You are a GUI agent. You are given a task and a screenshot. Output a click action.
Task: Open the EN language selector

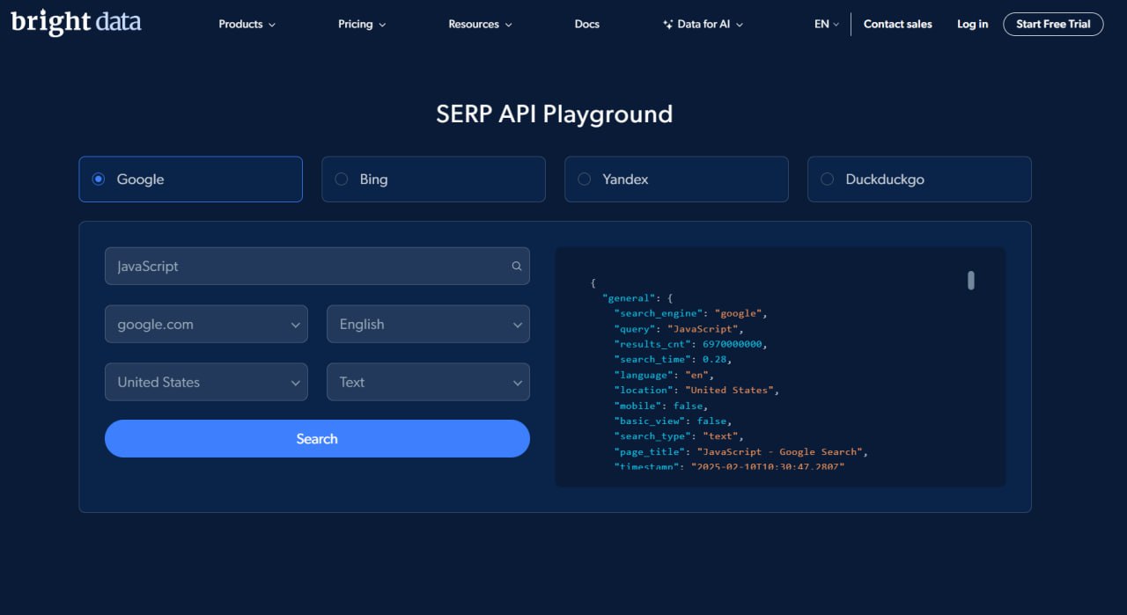(x=827, y=25)
